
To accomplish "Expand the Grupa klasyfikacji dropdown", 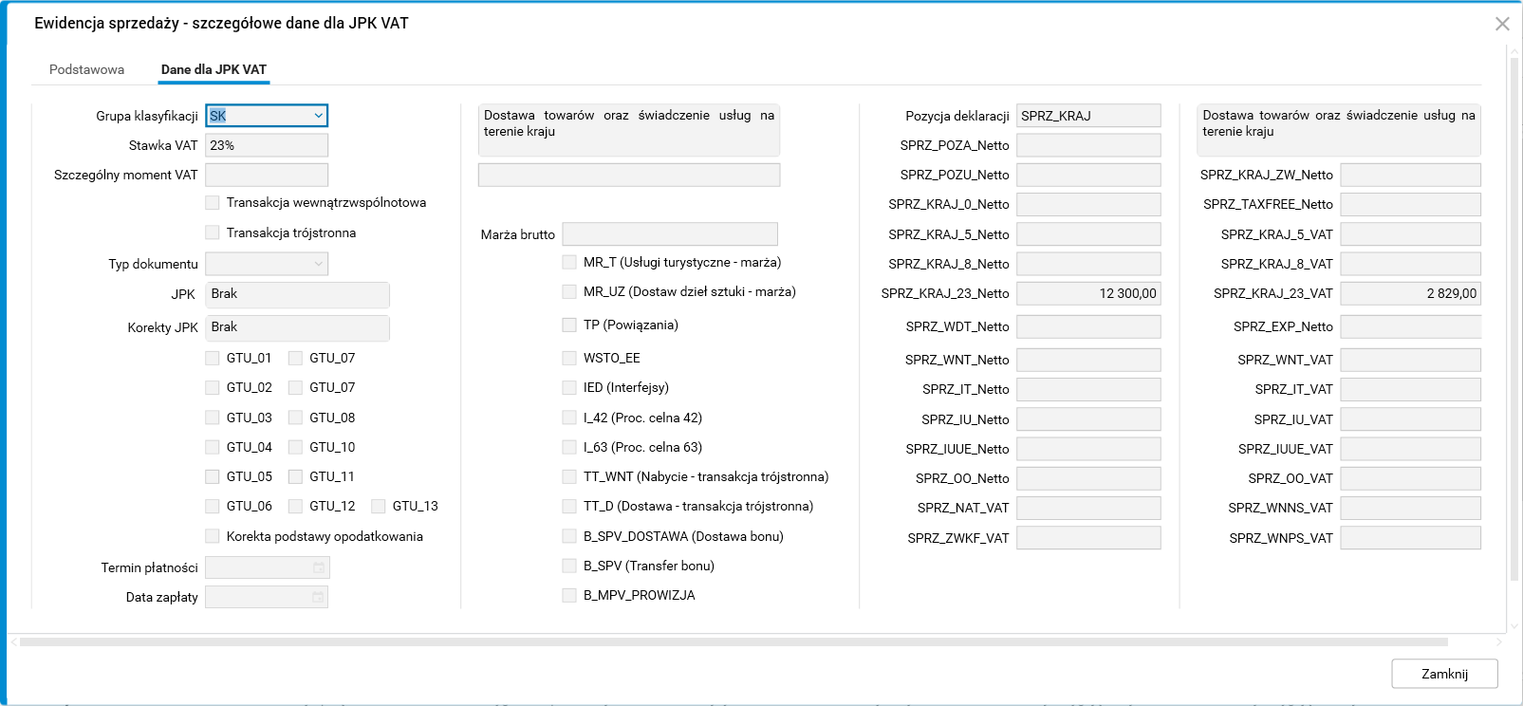I will pyautogui.click(x=318, y=116).
